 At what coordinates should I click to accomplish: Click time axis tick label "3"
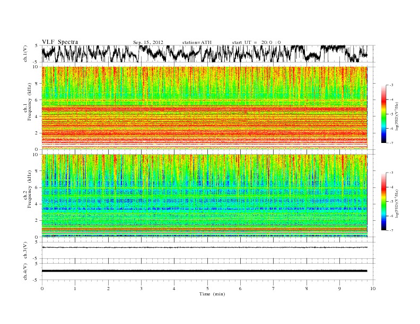pos(141,289)
